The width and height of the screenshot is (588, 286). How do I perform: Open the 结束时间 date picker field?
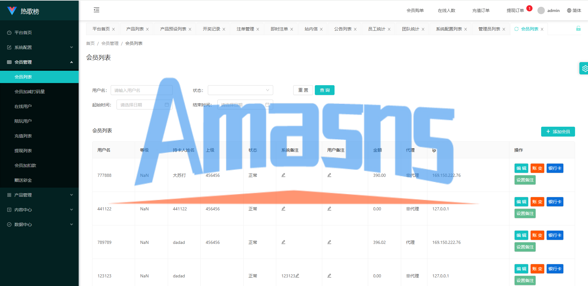tap(245, 105)
